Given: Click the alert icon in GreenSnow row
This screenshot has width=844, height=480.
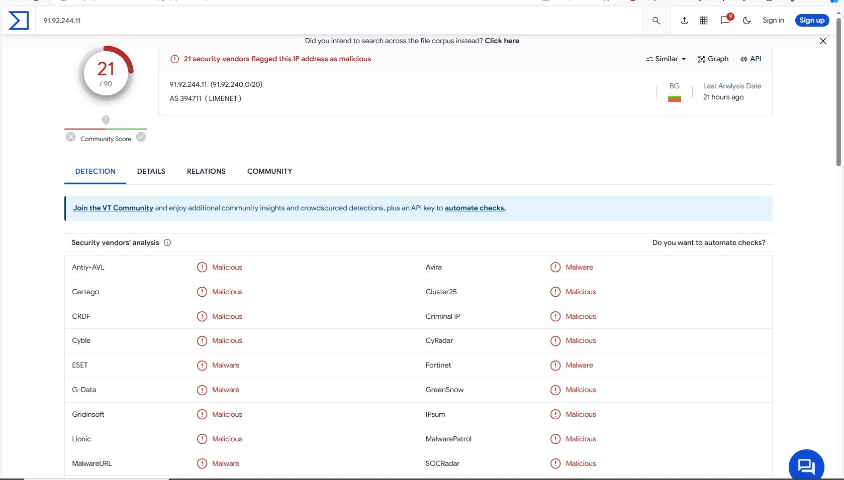Looking at the screenshot, I should click(555, 390).
